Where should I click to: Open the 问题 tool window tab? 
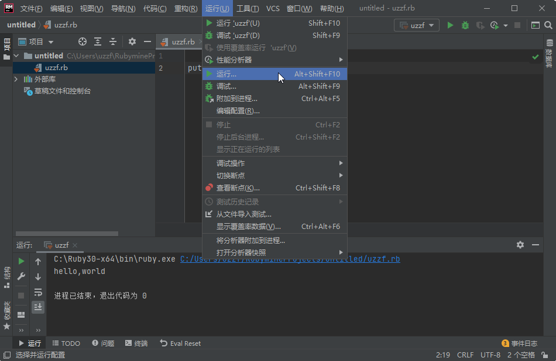[x=103, y=343]
